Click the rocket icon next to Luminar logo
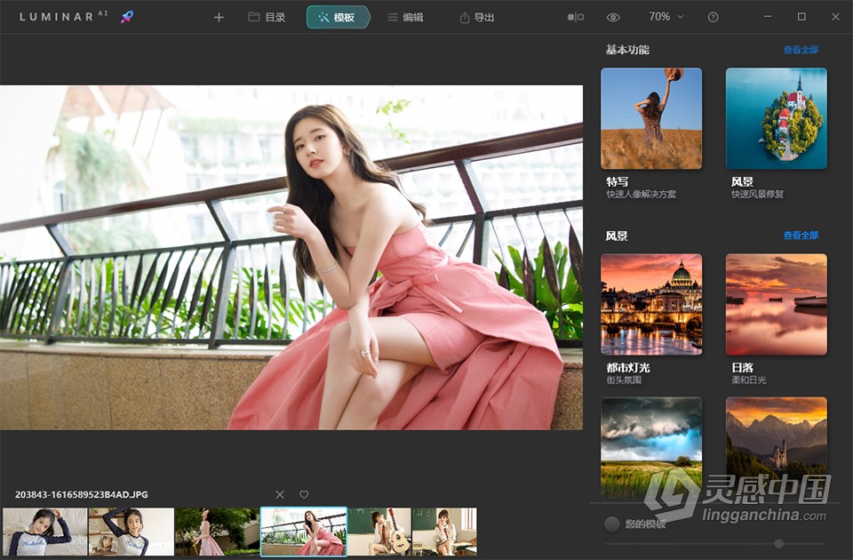 point(125,15)
